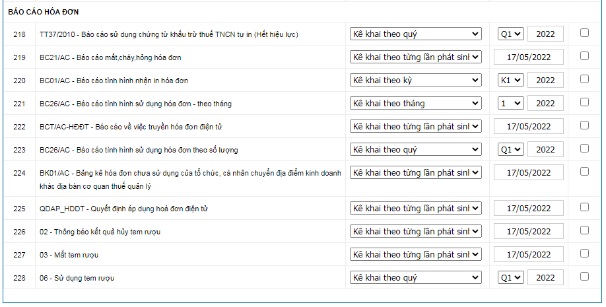The height and width of the screenshot is (307, 606).
Task: Tick checkbox for TT37/2010 report row 218
Action: click(x=584, y=33)
